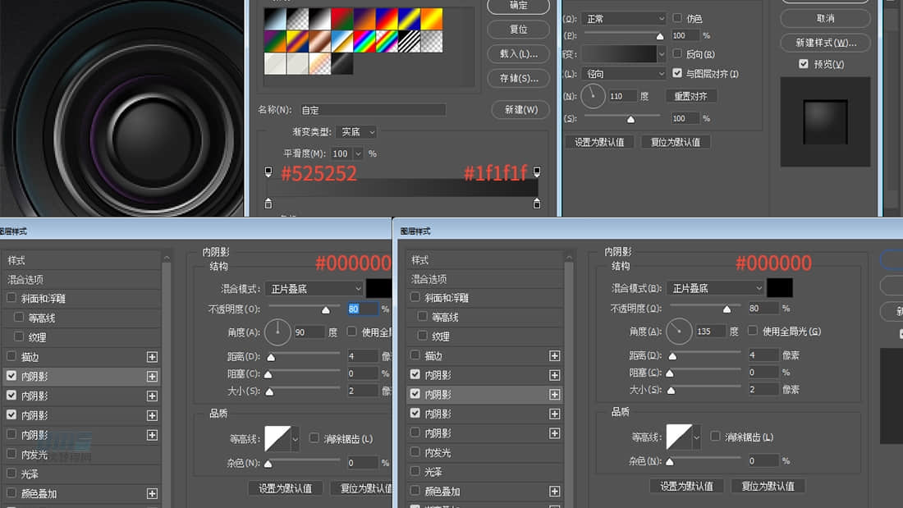Select the opacity stop left of #525252 label
The image size is (903, 508).
tap(268, 172)
